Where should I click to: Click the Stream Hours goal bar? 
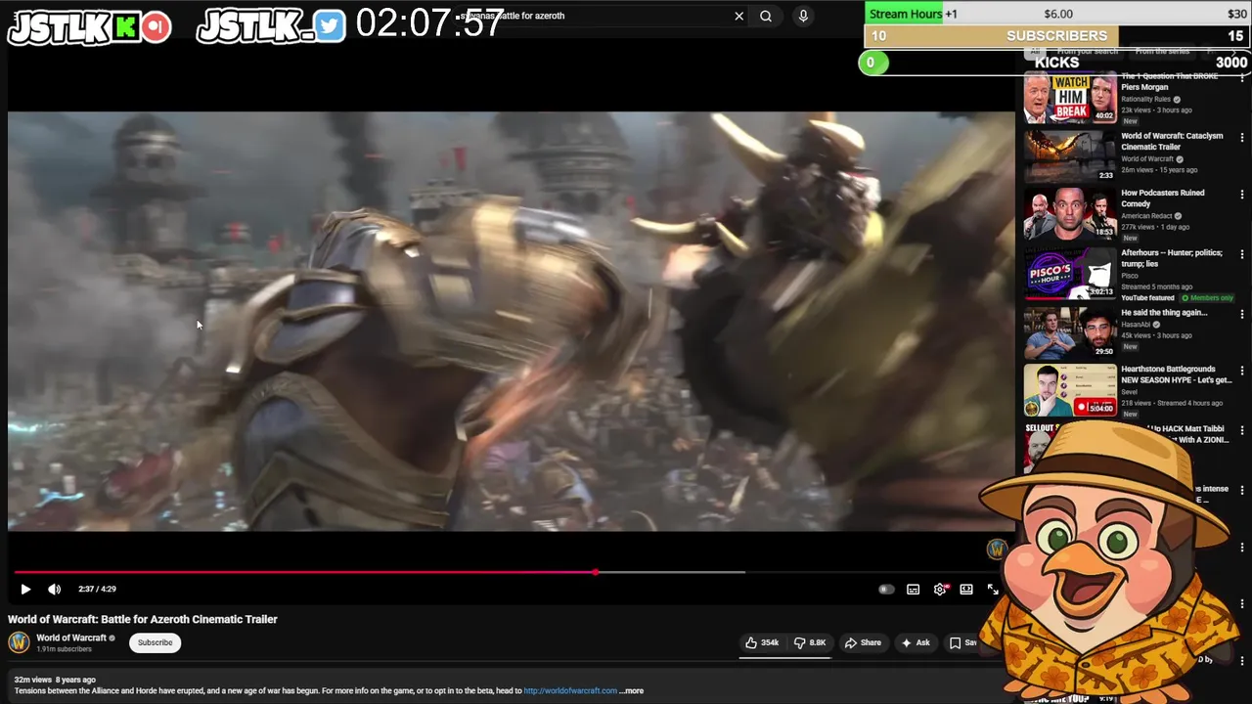pyautogui.click(x=1057, y=14)
